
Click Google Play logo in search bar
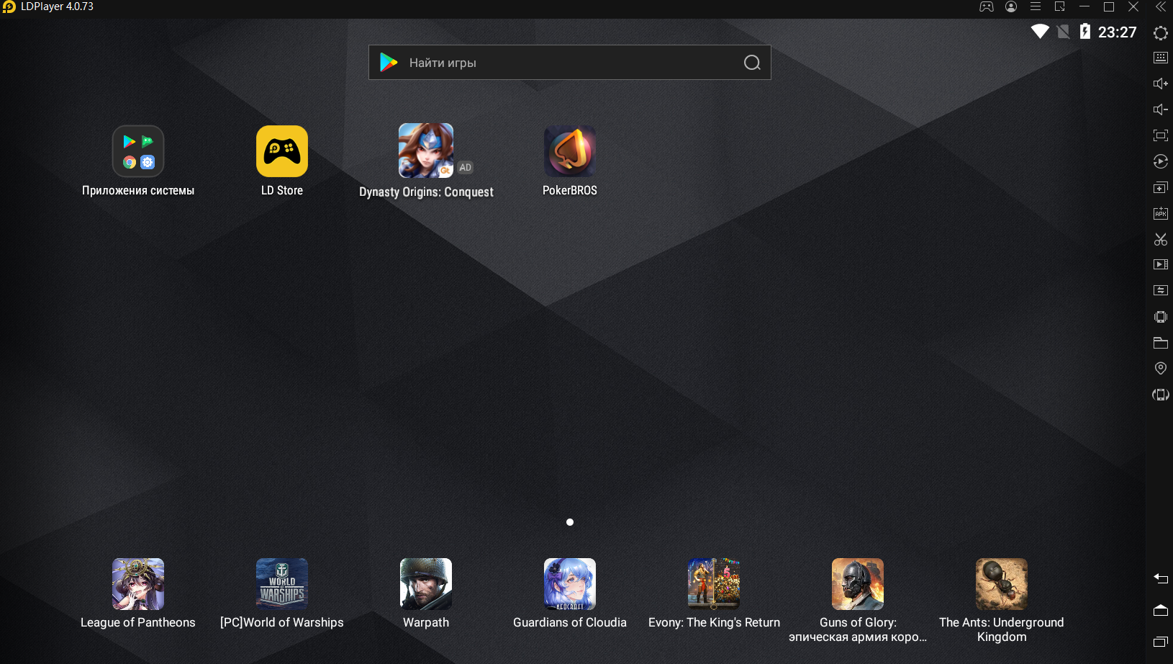tap(389, 63)
